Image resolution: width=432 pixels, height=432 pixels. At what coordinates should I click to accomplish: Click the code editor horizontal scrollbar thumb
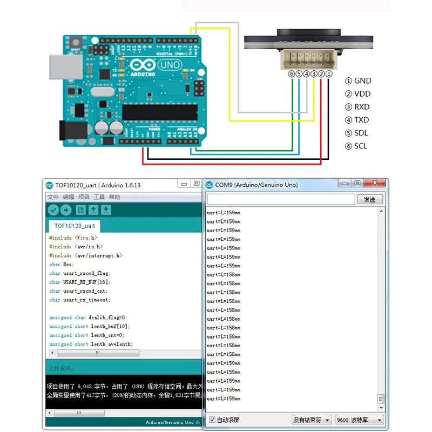pyautogui.click(x=98, y=353)
